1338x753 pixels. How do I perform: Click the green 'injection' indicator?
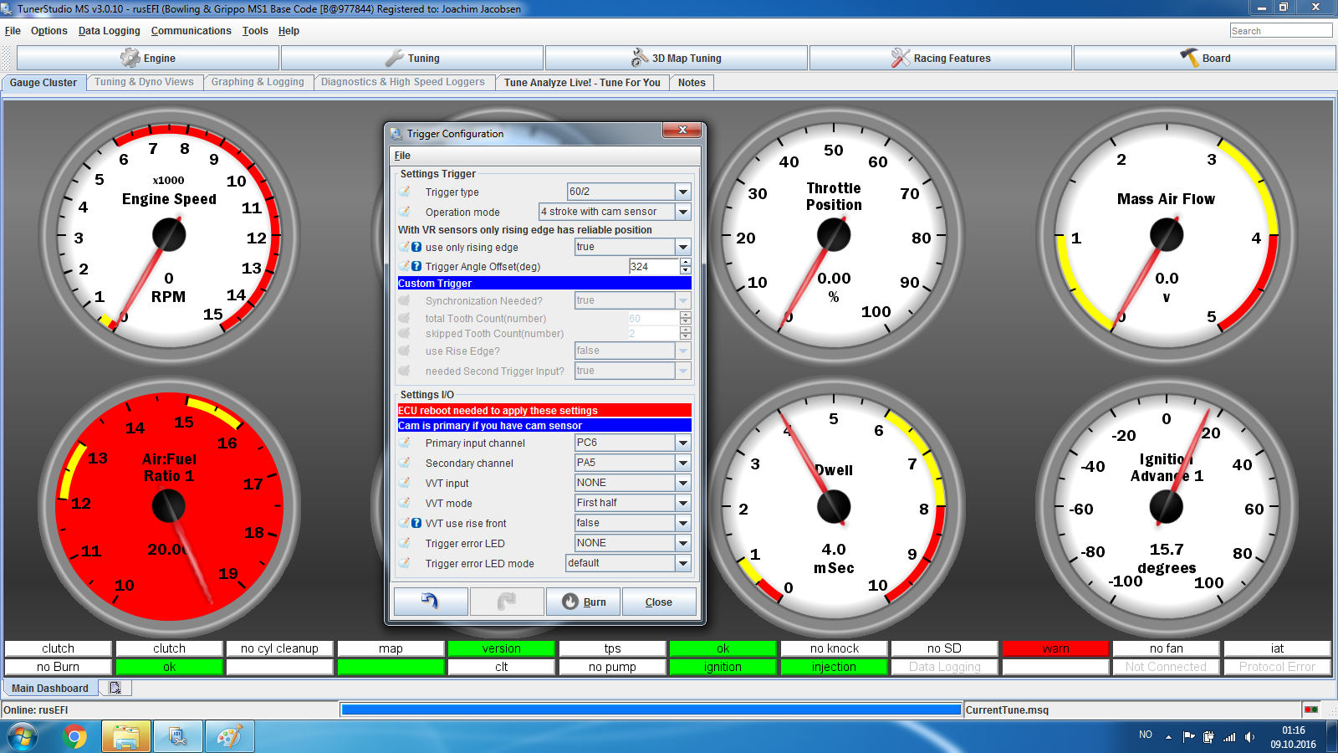tap(834, 667)
